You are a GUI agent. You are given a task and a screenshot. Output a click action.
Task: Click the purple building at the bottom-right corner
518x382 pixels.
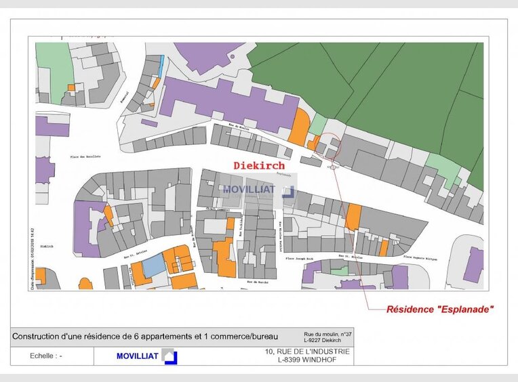tap(473, 265)
